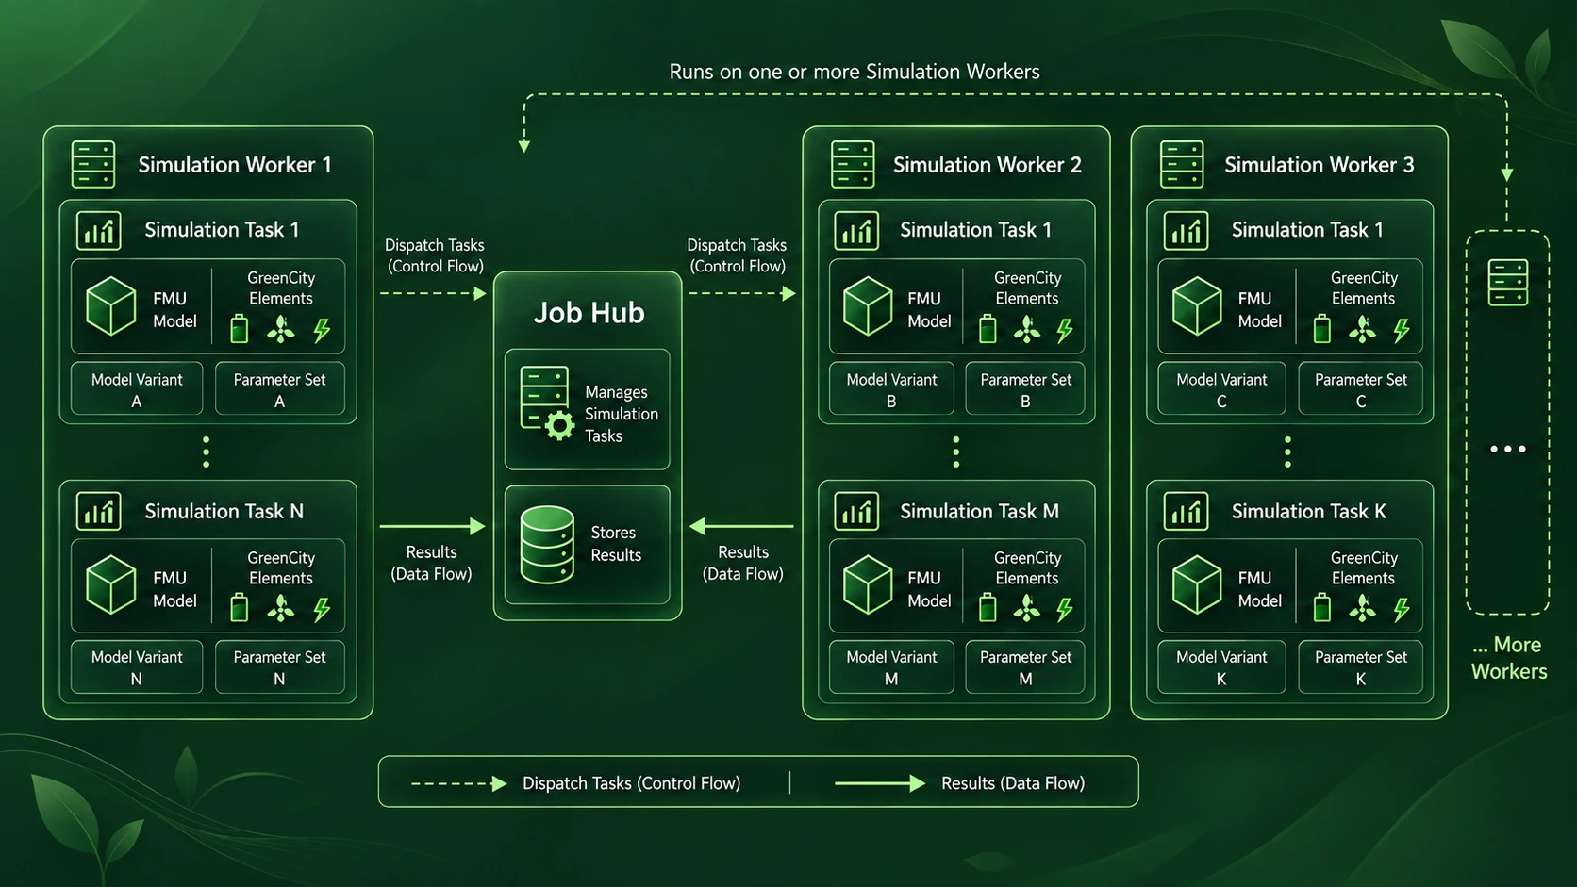Click chart icon of Worker 2 Simulation Task 1
This screenshot has height=887, width=1577.
coord(856,231)
